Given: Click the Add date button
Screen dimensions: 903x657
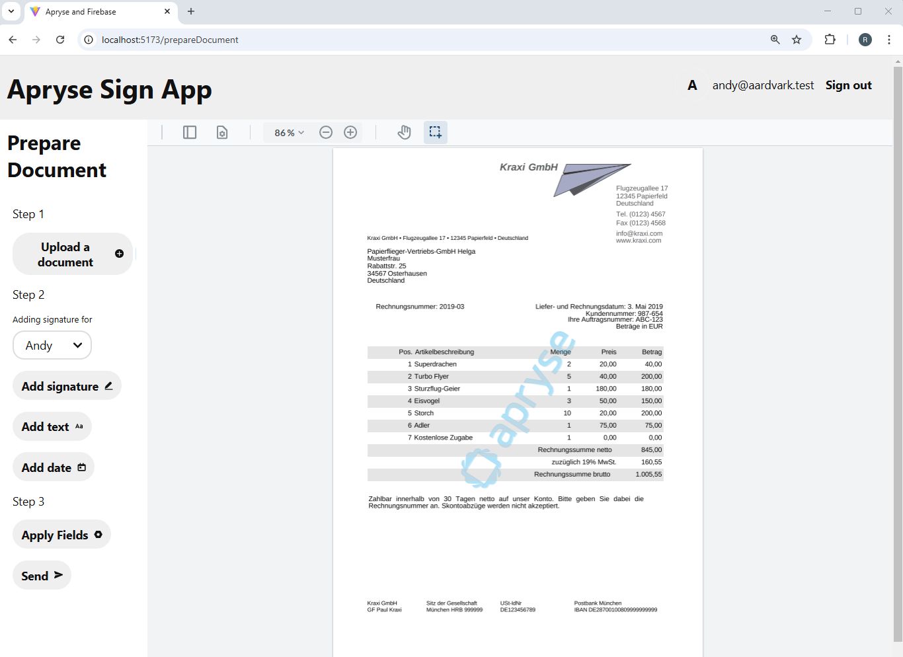Looking at the screenshot, I should pyautogui.click(x=54, y=467).
